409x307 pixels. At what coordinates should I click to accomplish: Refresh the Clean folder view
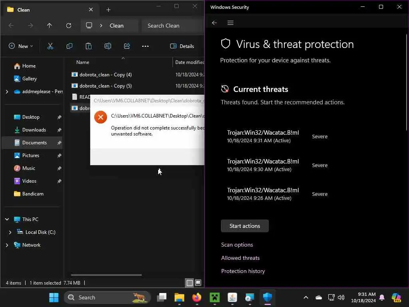click(x=69, y=26)
